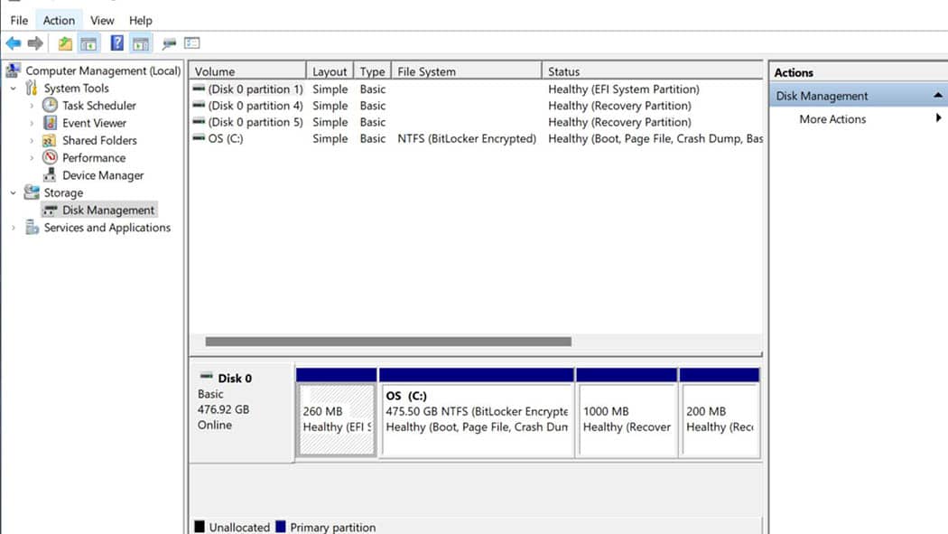
Task: Click the Task Scheduler clock icon
Action: 51,105
